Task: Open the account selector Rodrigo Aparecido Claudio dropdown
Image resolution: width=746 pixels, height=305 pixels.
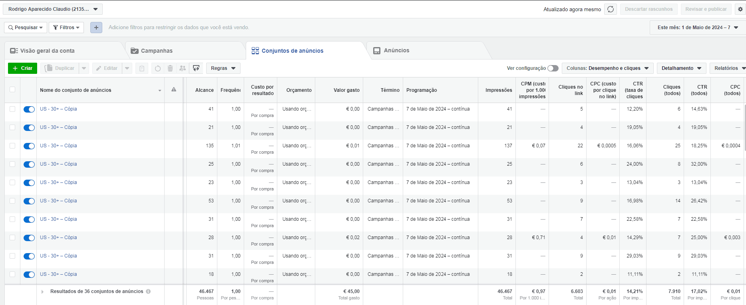Action: coord(53,9)
